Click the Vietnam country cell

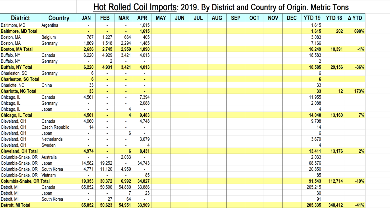[49, 175]
